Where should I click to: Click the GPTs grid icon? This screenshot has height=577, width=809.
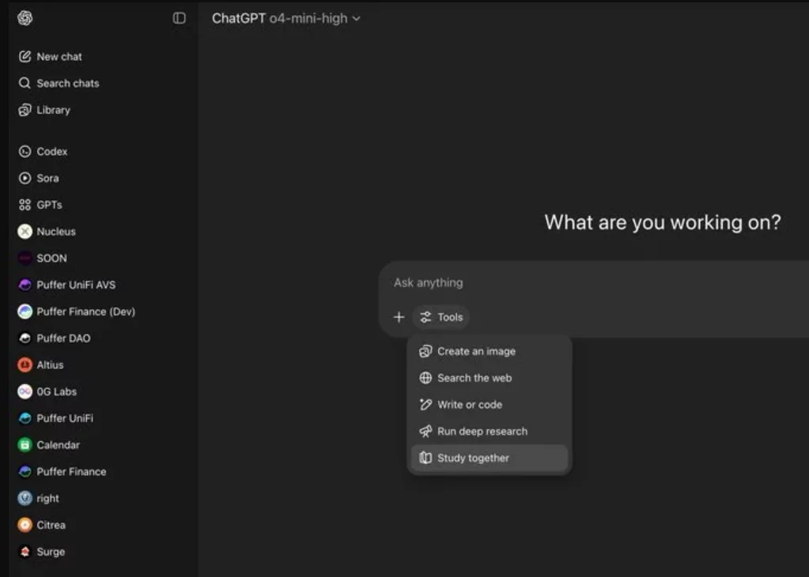tap(25, 205)
